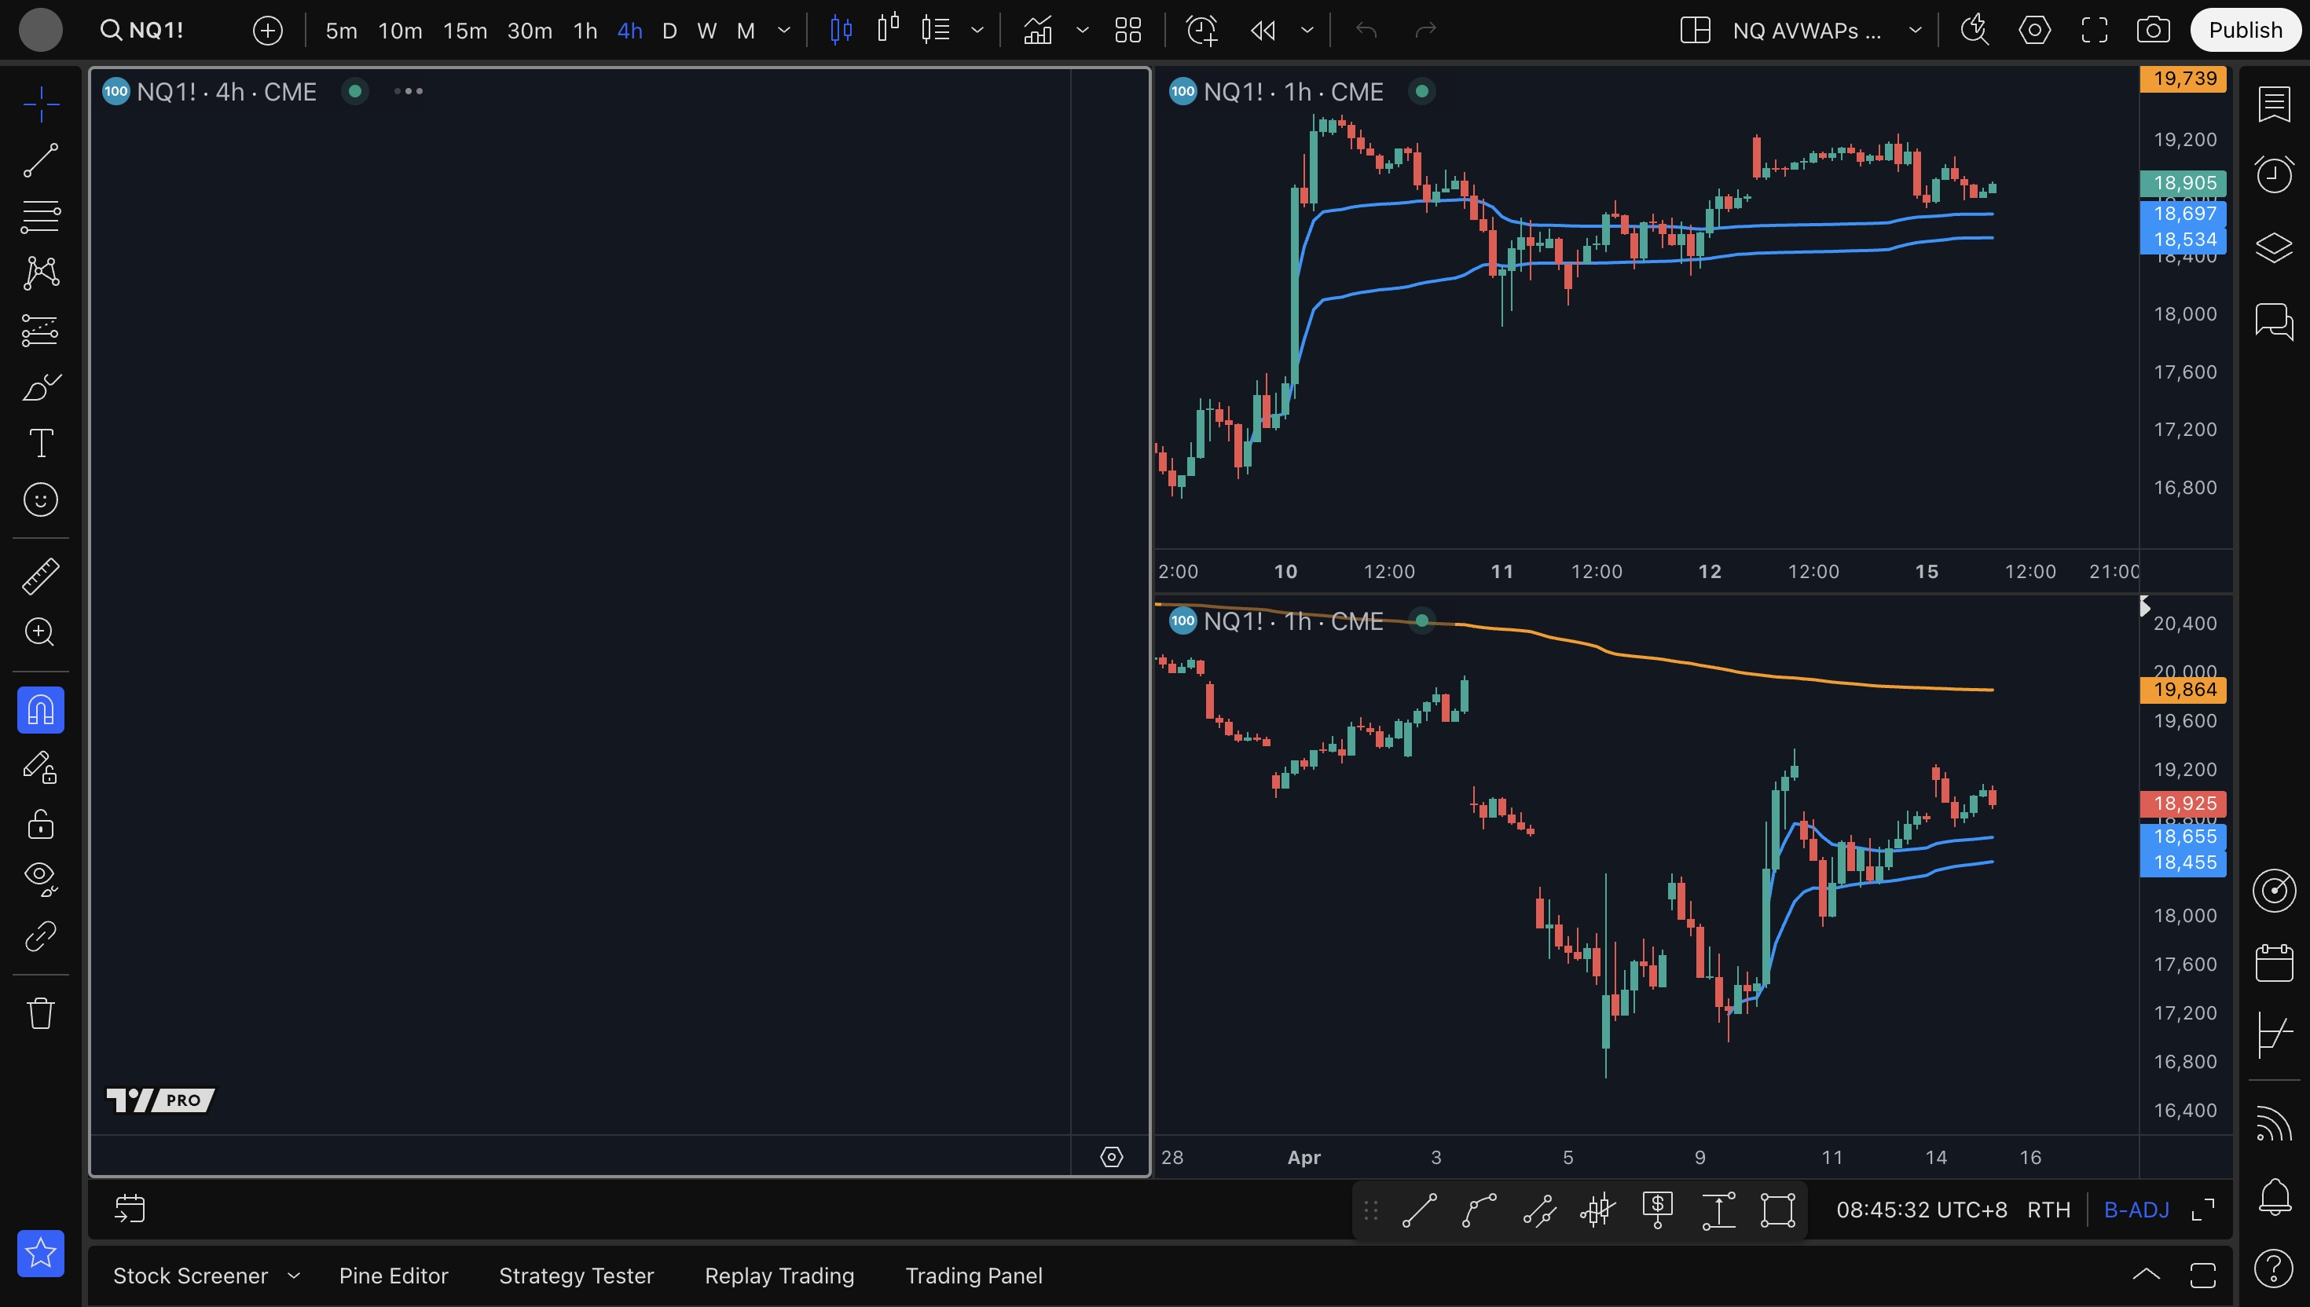Select the trend line drawing tool

40,161
